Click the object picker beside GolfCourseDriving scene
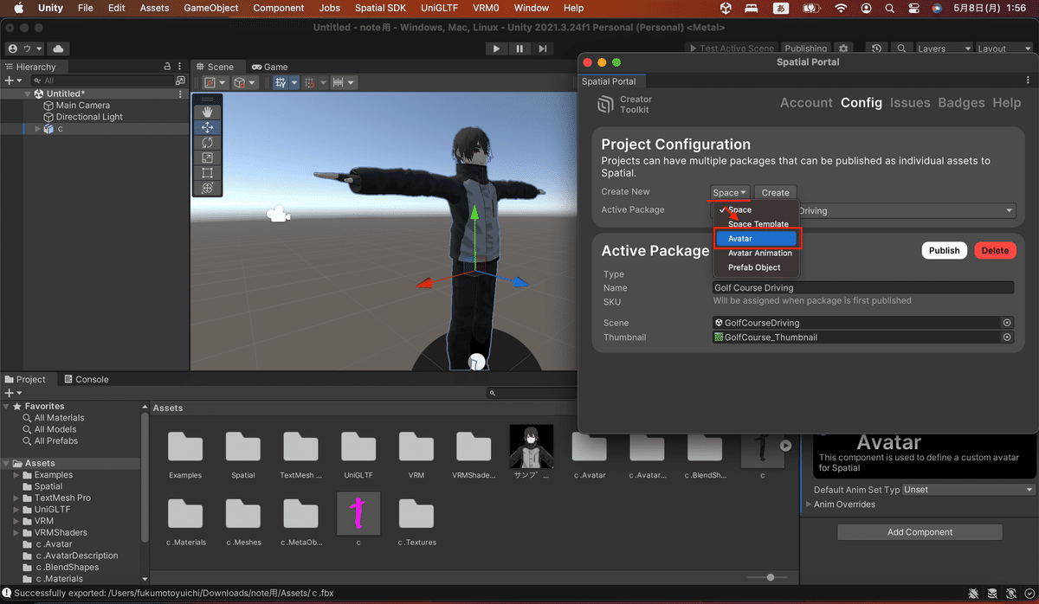Screen dimensions: 1039x604 point(1007,323)
